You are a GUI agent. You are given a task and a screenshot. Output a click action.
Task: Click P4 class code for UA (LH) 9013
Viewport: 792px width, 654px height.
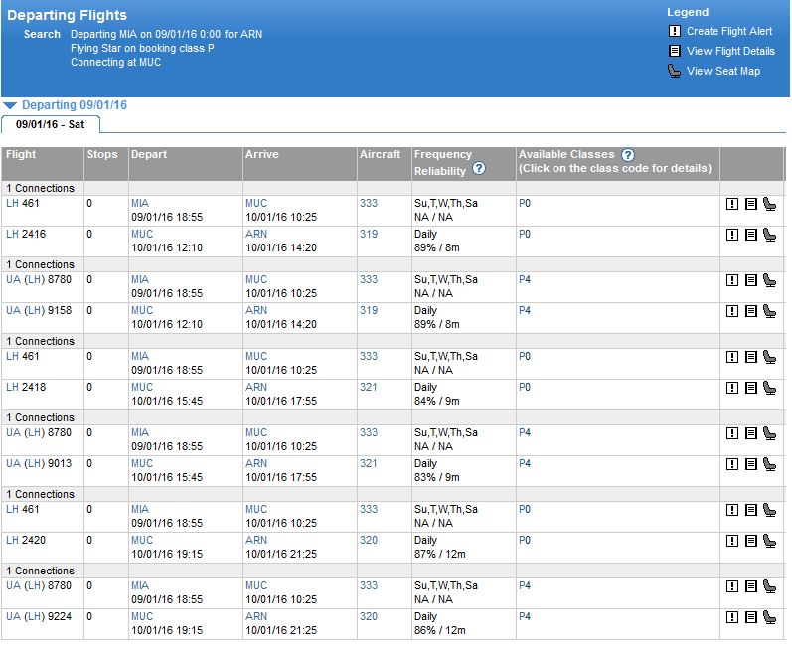coord(525,463)
